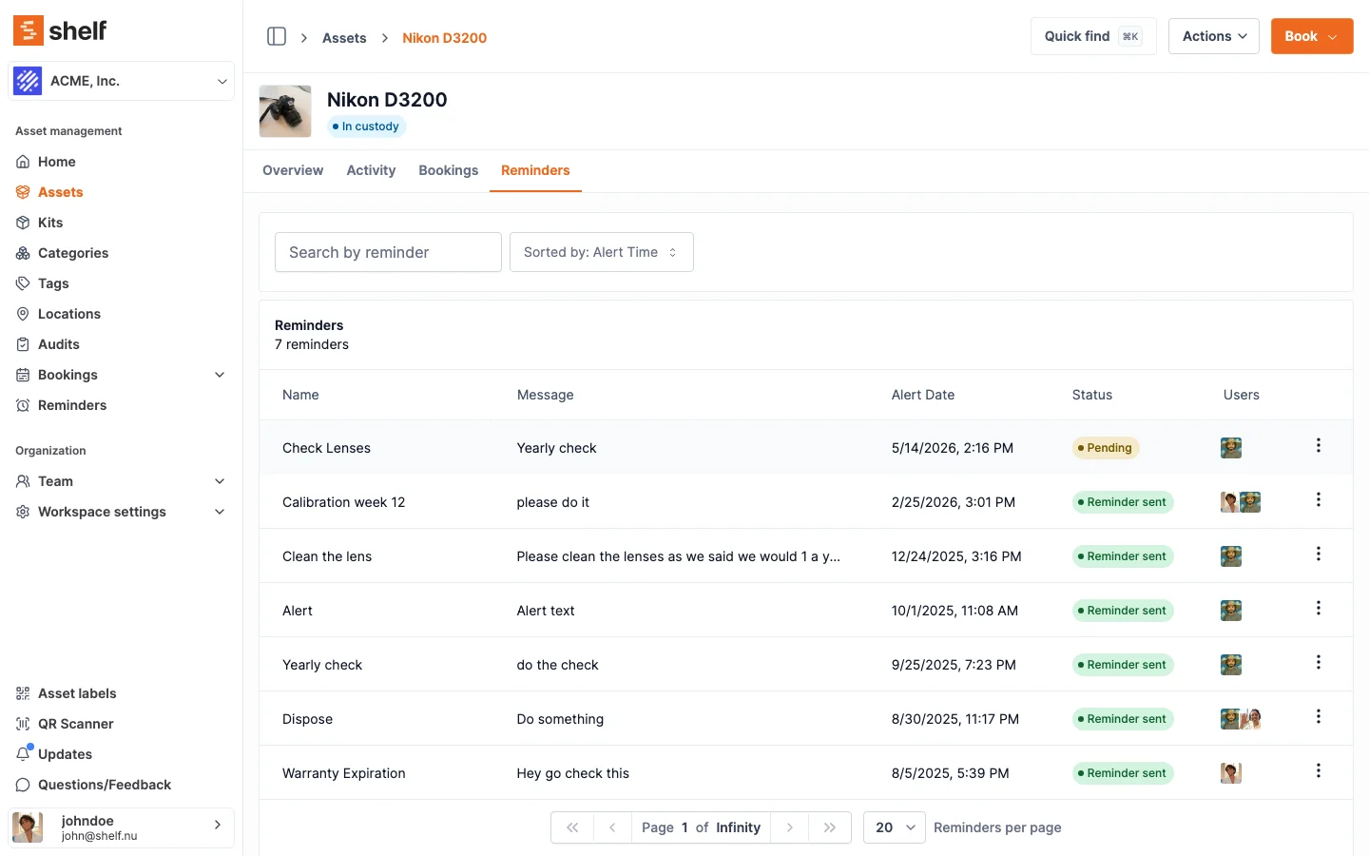Open row options for Check Lenses reminder
Viewport: 1369px width, 856px height.
click(x=1318, y=446)
